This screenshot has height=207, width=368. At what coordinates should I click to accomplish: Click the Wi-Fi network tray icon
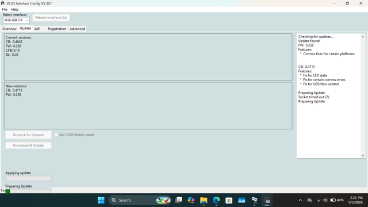tap(319, 200)
